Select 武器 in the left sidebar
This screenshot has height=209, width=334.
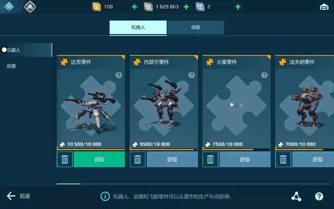tap(11, 66)
